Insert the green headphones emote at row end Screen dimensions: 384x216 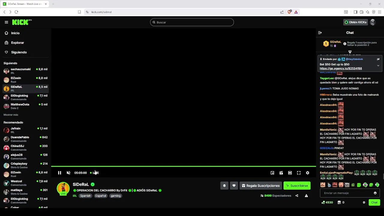tap(377, 185)
